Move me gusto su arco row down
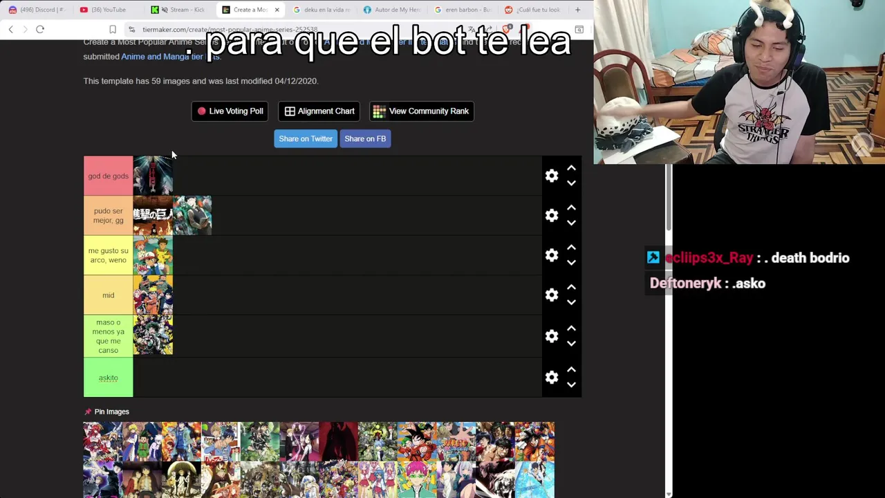The height and width of the screenshot is (498, 885). point(571,263)
